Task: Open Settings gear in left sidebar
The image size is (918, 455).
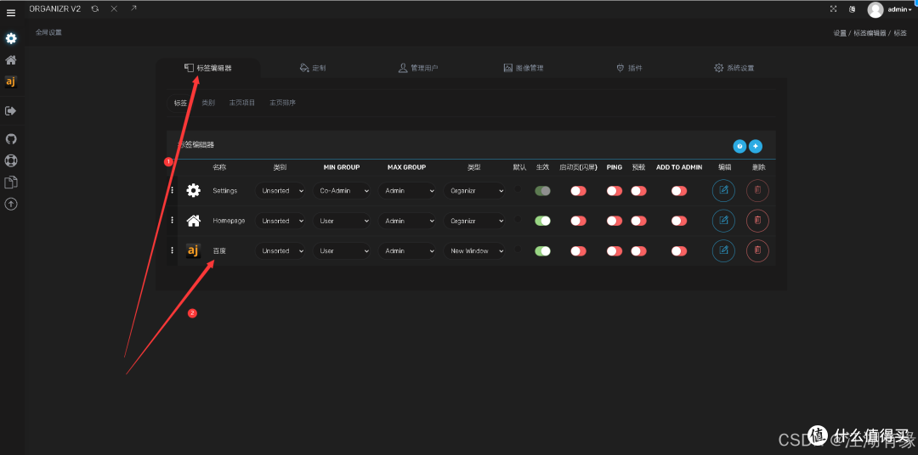Action: (11, 38)
